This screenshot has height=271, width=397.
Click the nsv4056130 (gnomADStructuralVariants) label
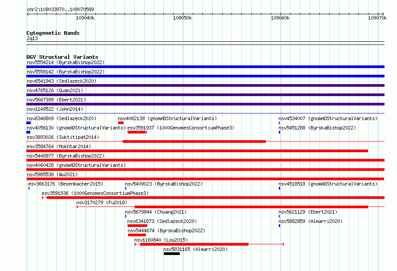76,128
